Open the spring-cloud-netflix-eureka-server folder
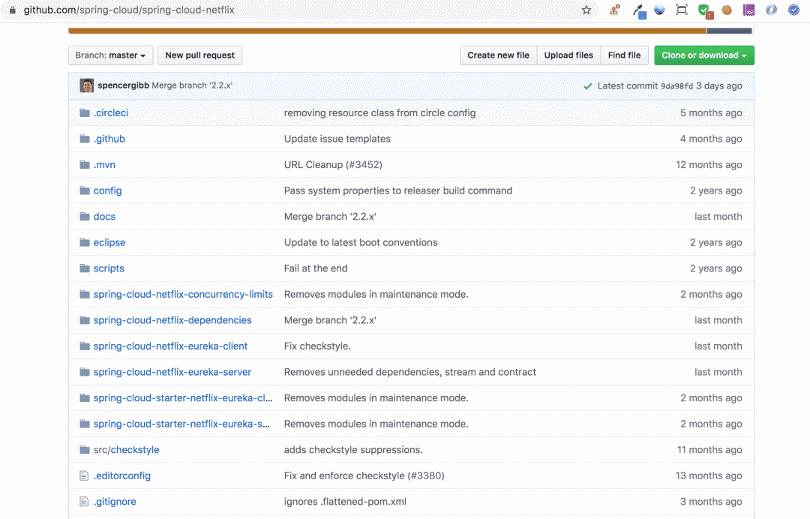 click(172, 372)
